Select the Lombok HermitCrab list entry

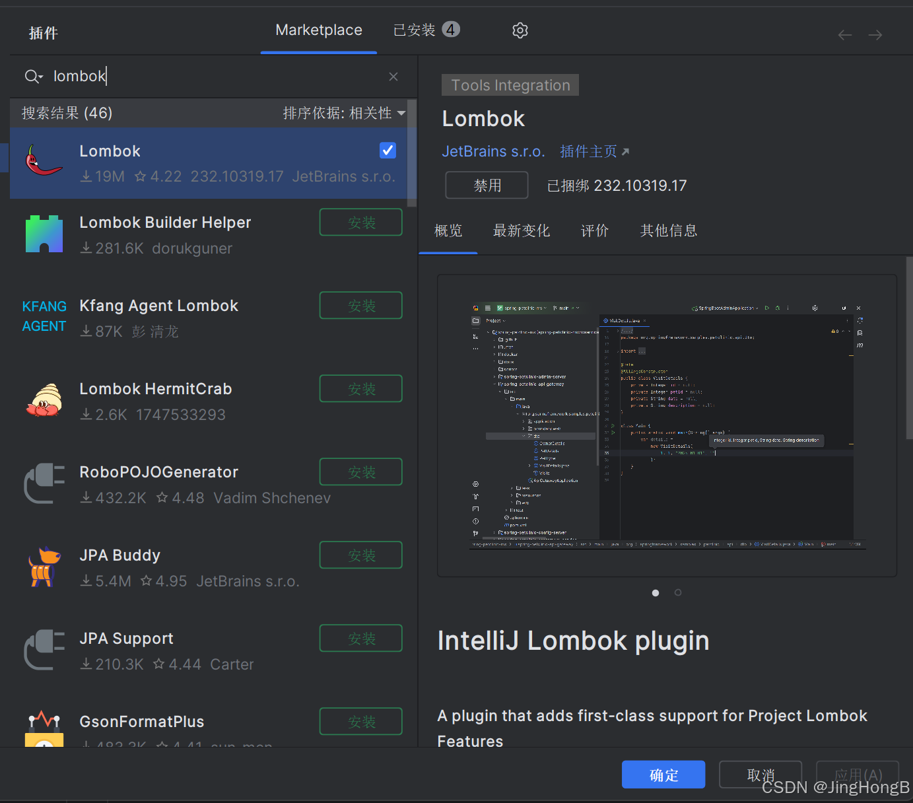[x=208, y=401]
